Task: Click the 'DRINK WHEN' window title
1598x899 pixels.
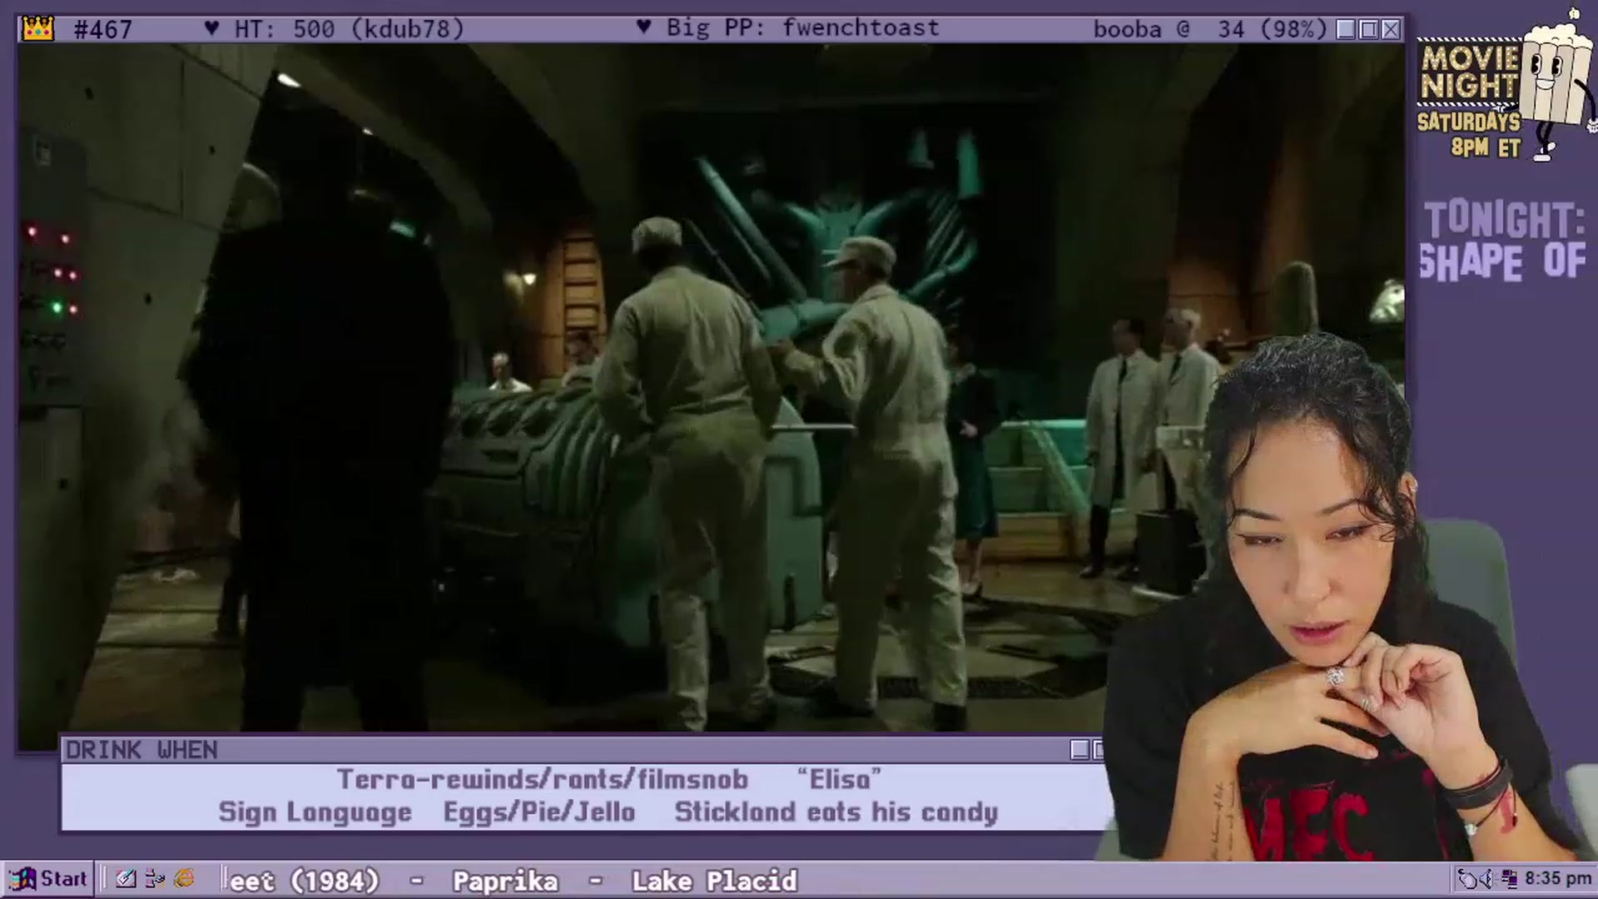Action: click(141, 750)
